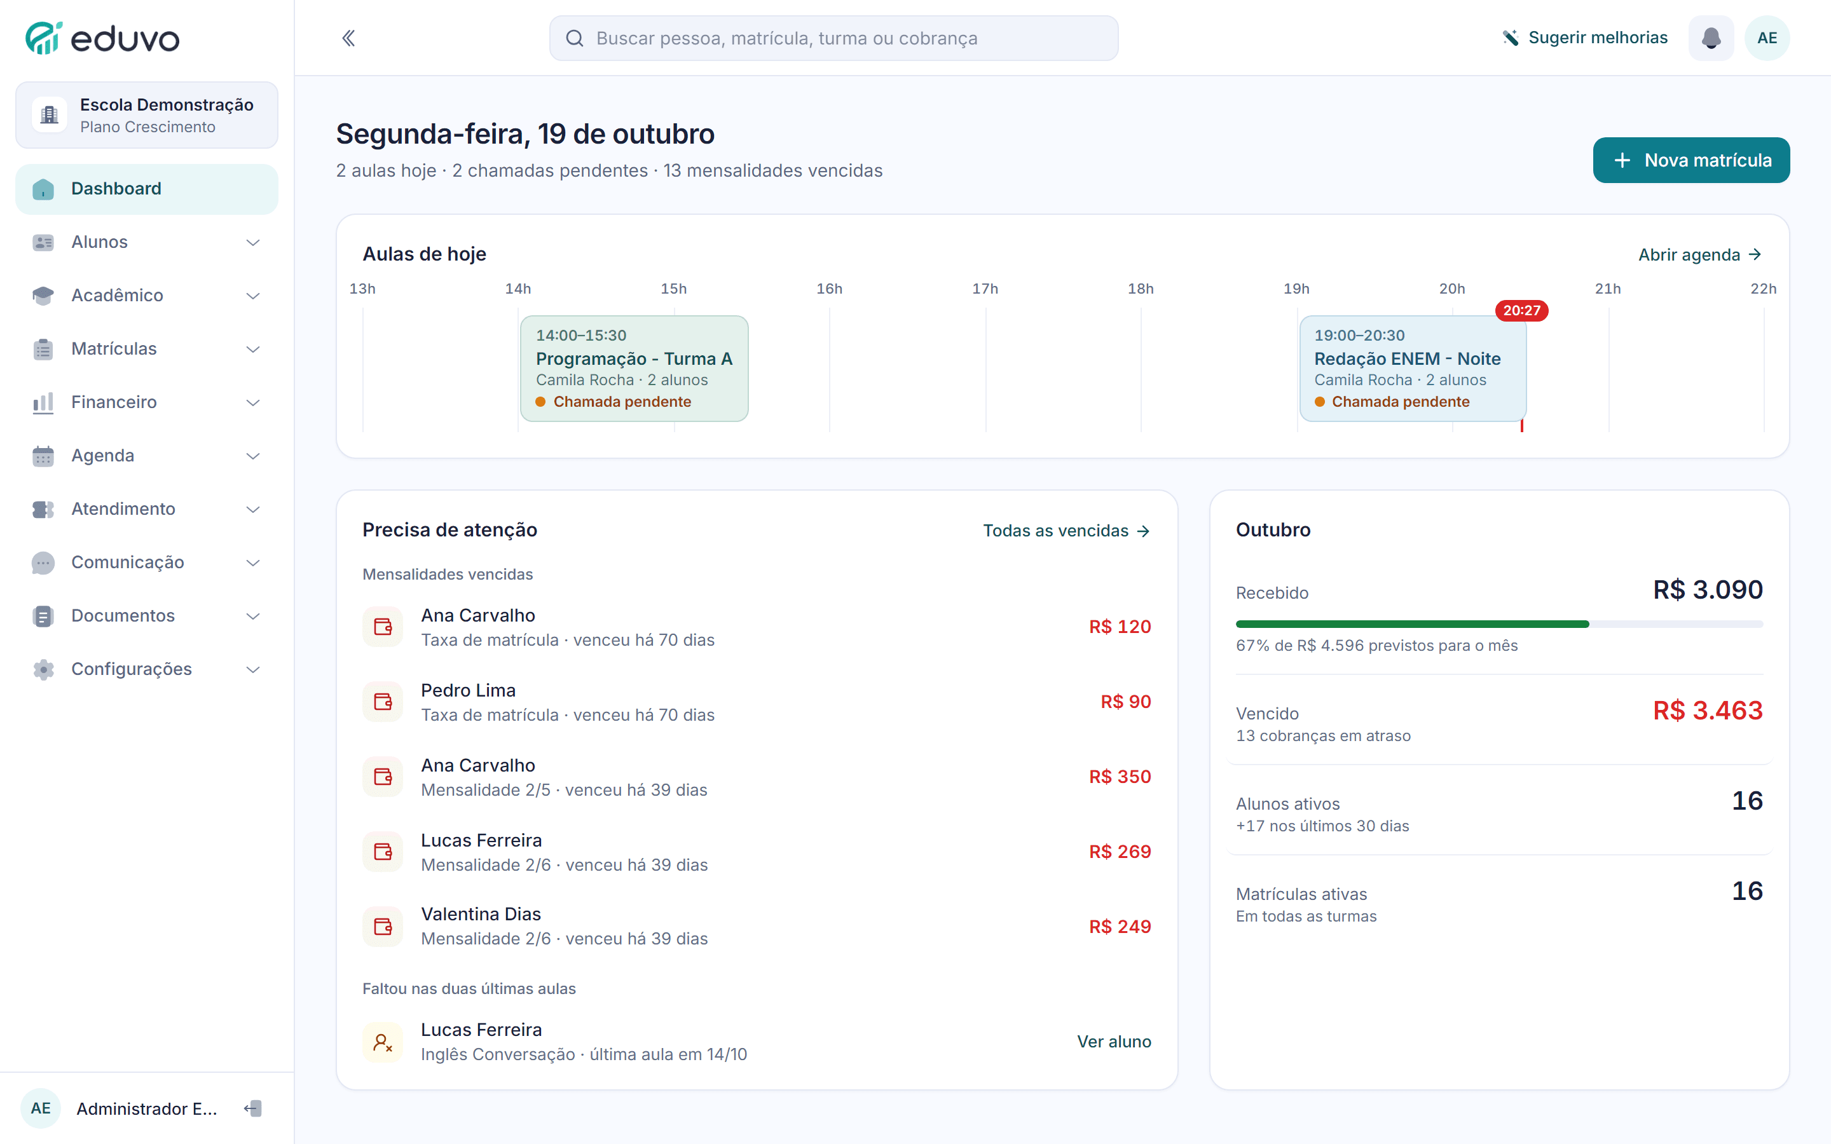The image size is (1831, 1144).
Task: Click the logout icon beside Administrador
Action: point(252,1108)
